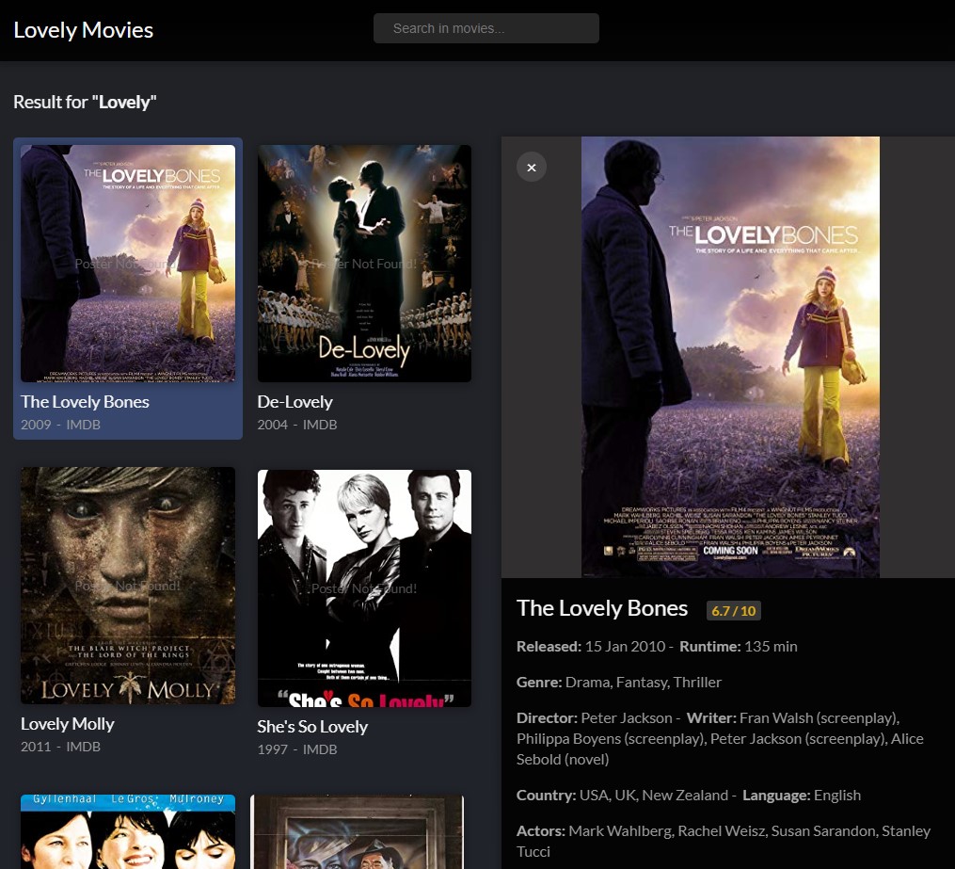Open the She's So Lovely IMDB link
955x869 pixels.
pyautogui.click(x=320, y=749)
